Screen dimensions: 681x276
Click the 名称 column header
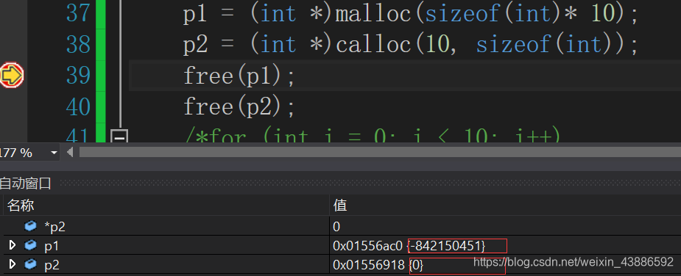pos(21,206)
